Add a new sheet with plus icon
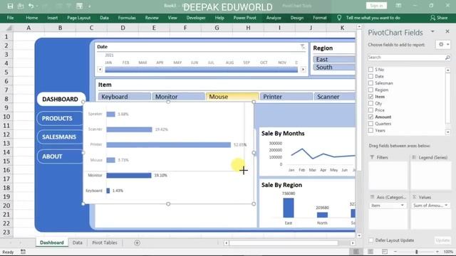 tap(137, 242)
